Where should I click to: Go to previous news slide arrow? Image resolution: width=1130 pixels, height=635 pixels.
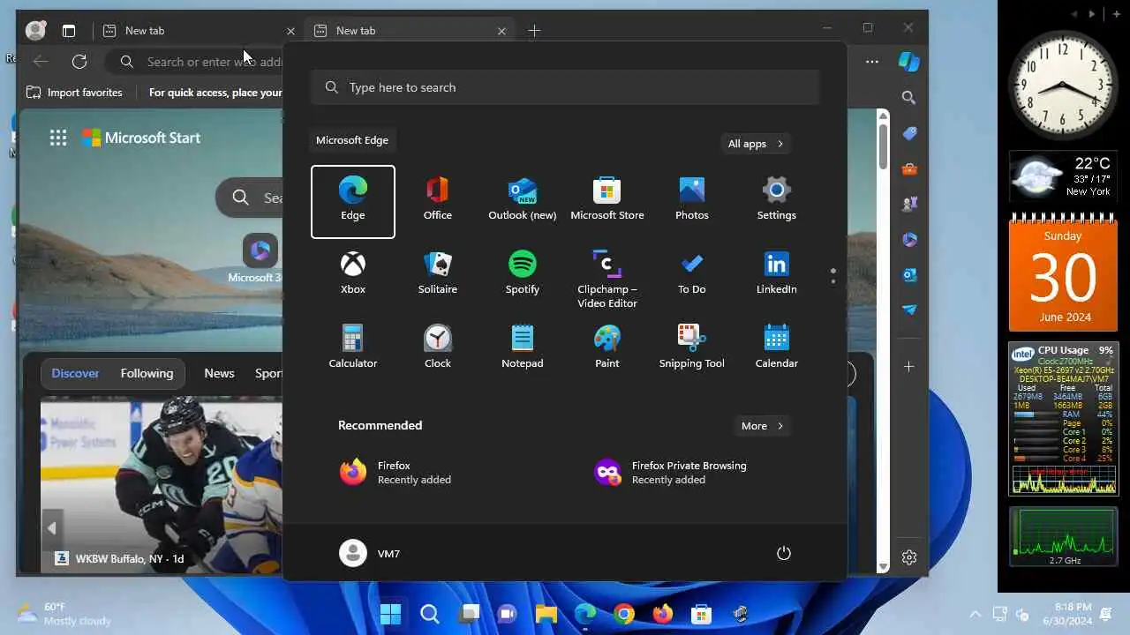pos(52,528)
